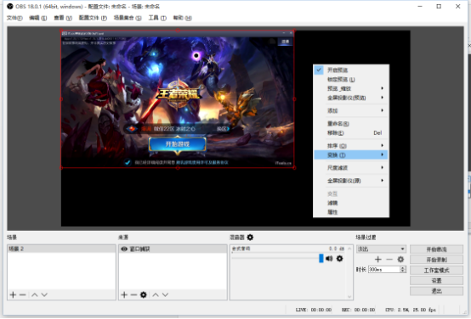Open the 工具 (T) menu in the menu bar
The height and width of the screenshot is (319, 471).
coord(157,18)
